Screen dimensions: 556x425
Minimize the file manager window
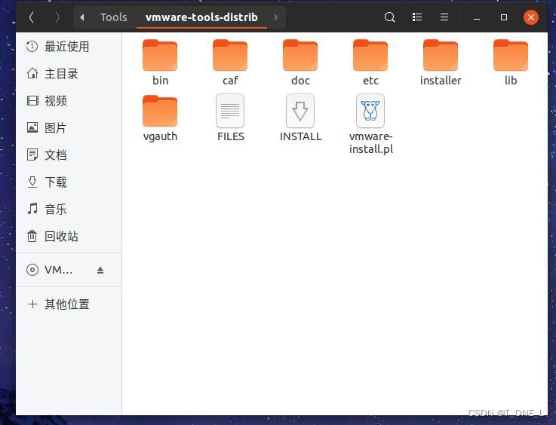coord(477,17)
